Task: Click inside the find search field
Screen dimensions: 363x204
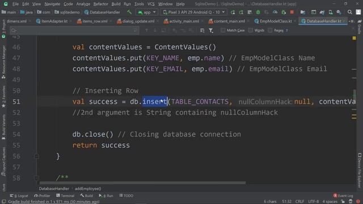Action: coord(74,30)
